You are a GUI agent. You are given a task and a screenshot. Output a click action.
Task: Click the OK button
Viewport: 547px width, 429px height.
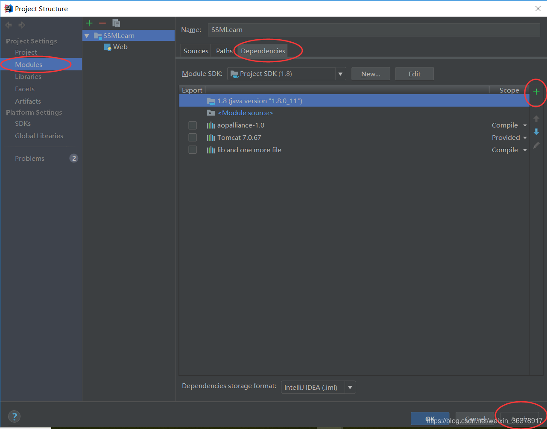(430, 419)
